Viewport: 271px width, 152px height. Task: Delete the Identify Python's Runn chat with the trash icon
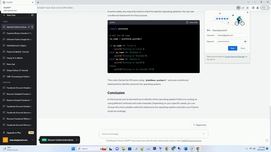[32, 27]
